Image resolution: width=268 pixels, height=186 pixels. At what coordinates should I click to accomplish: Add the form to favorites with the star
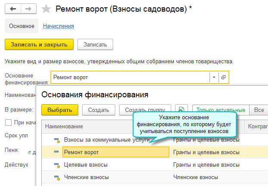[46, 8]
